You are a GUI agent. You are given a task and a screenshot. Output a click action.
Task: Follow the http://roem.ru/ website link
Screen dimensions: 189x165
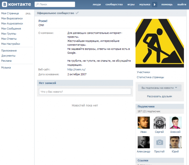76,69
